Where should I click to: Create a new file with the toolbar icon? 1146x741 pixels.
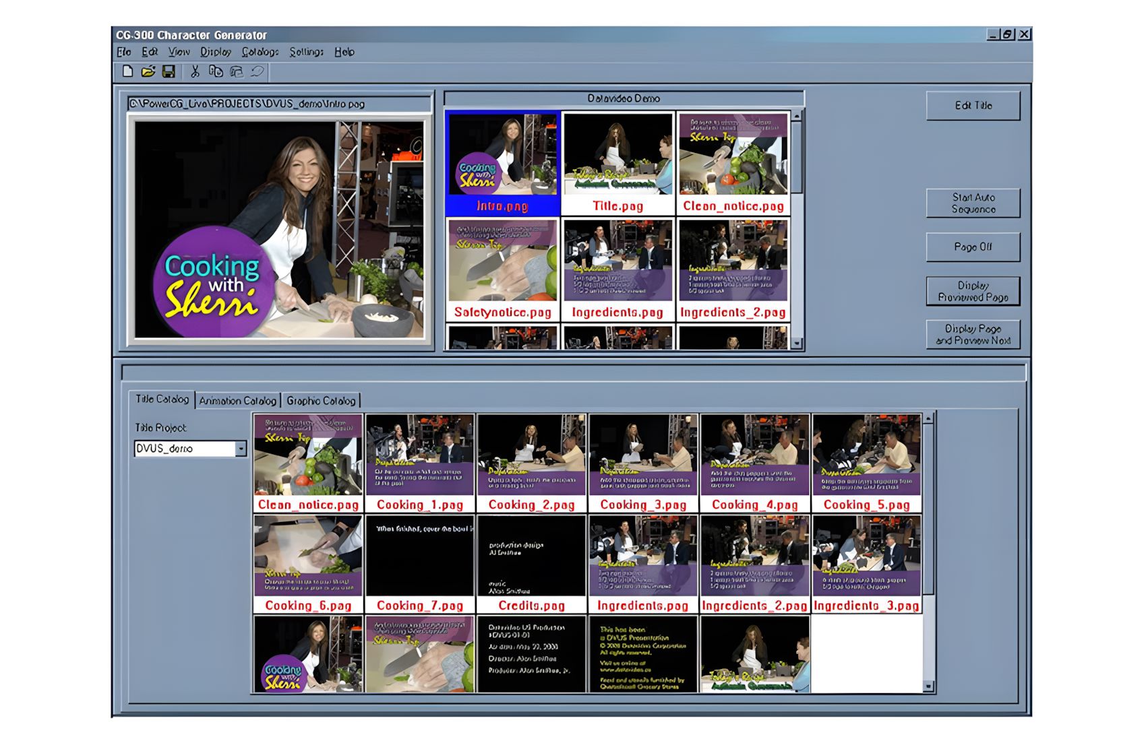[x=127, y=71]
